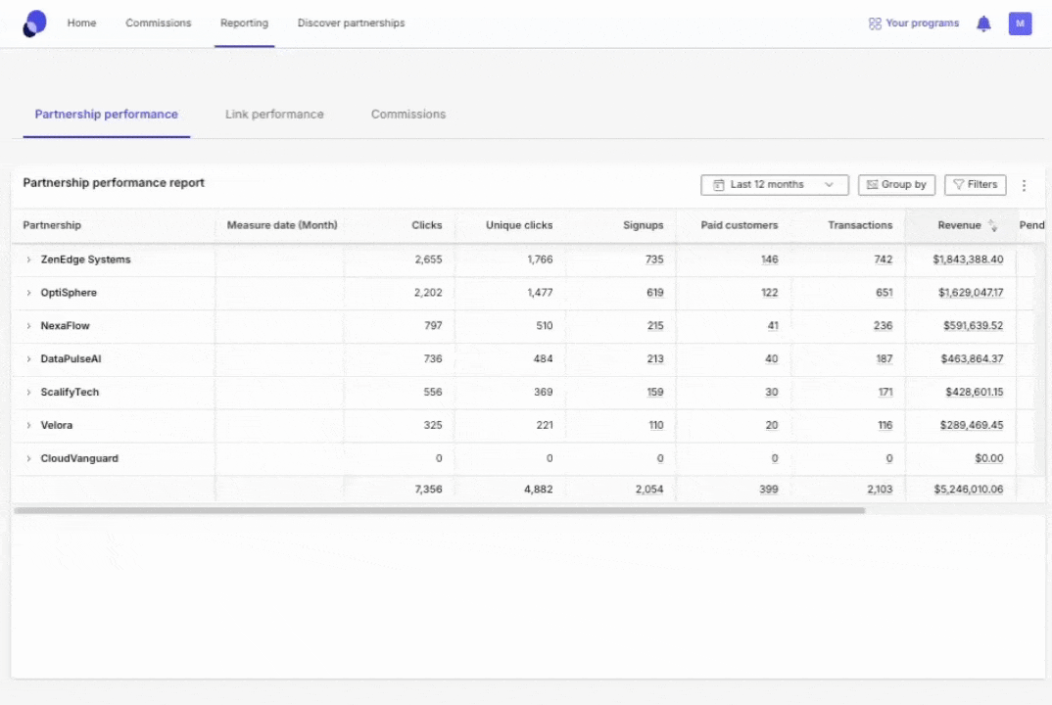Expand the NexaFlow row
Image resolution: width=1052 pixels, height=705 pixels.
pos(28,326)
